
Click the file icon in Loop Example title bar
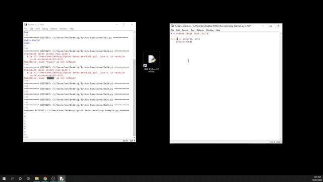coord(172,26)
